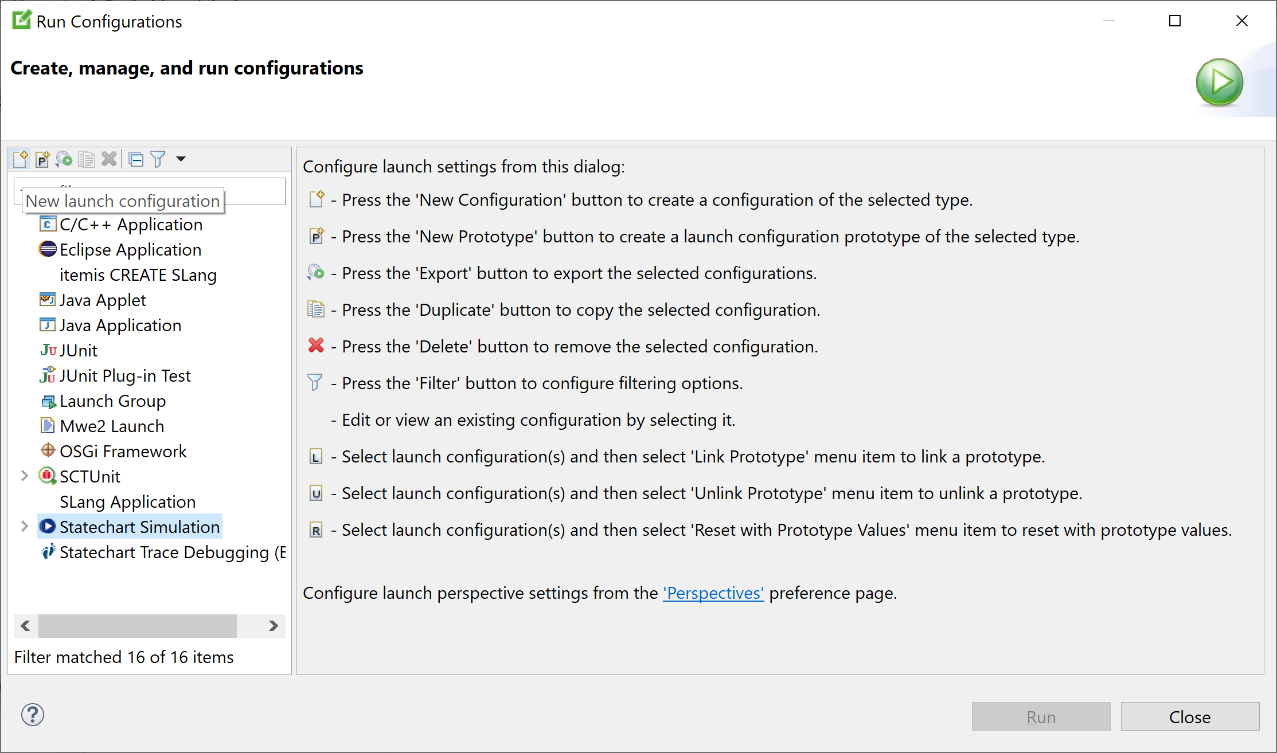
Task: Open the Help question mark icon
Action: (x=33, y=715)
